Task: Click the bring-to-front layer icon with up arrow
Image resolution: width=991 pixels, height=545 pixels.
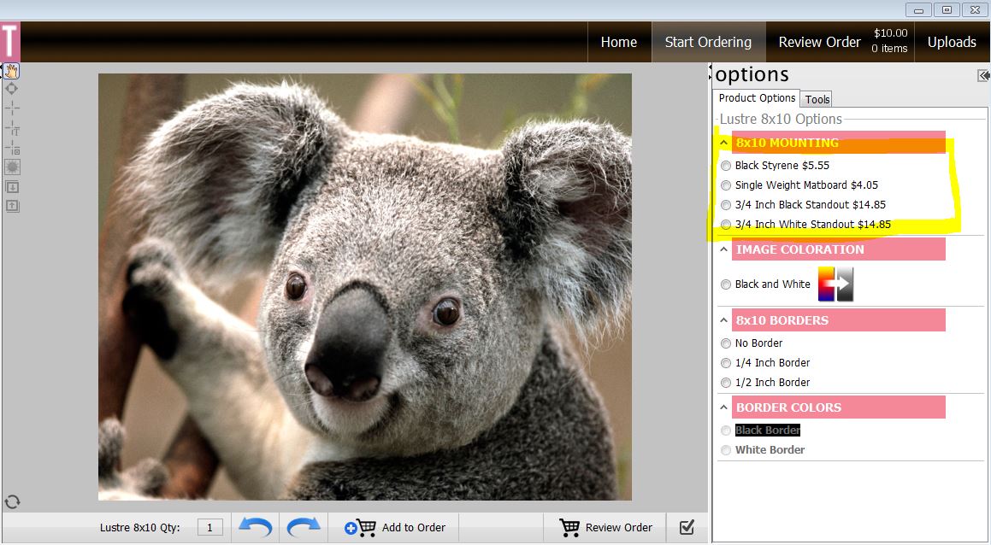Action: (12, 206)
